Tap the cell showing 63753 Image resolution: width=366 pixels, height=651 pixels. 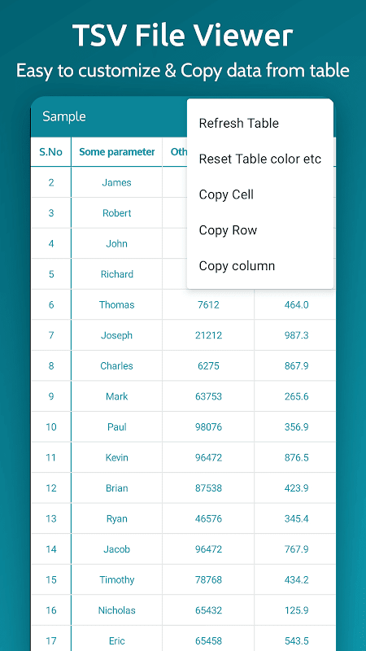tap(208, 396)
